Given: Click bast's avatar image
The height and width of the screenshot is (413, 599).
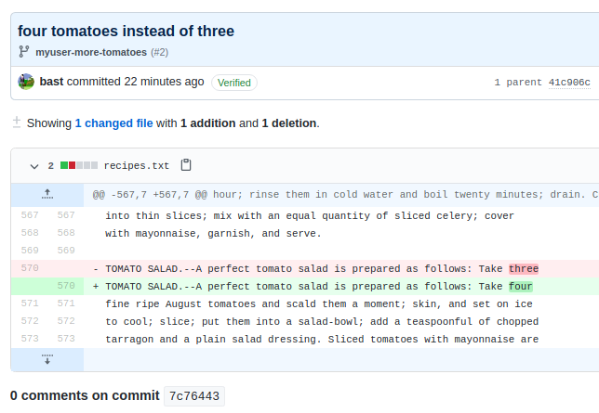Looking at the screenshot, I should coord(26,82).
